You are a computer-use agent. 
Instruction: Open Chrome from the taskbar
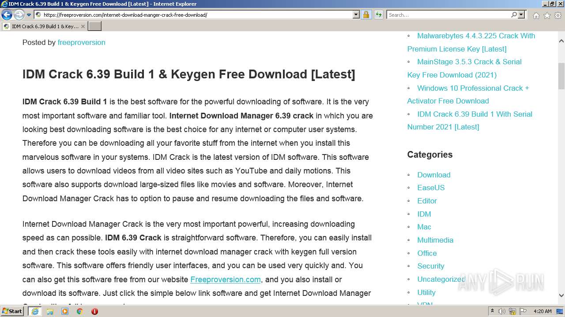79,311
